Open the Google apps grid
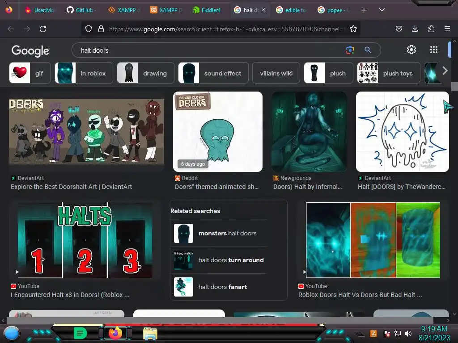This screenshot has height=343, width=458. click(x=434, y=50)
